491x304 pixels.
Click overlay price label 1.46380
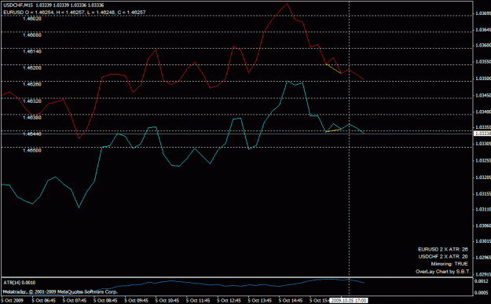point(32,117)
